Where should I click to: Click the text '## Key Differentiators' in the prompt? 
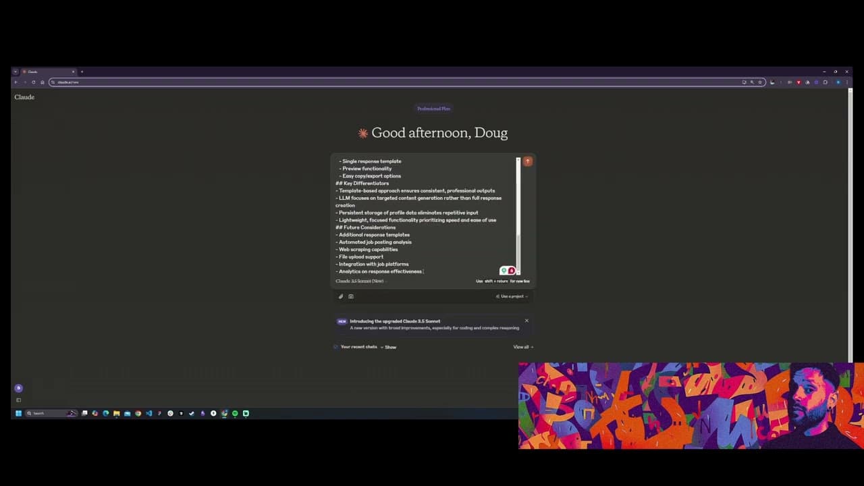click(x=362, y=184)
